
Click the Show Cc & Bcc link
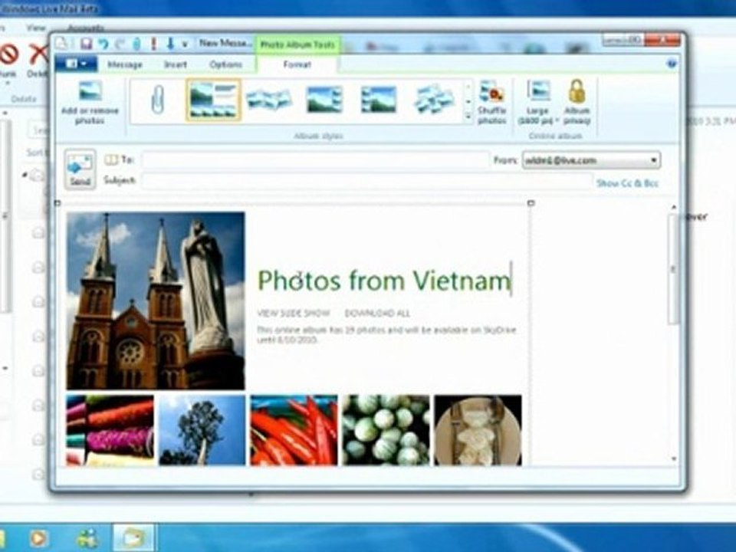pos(627,183)
